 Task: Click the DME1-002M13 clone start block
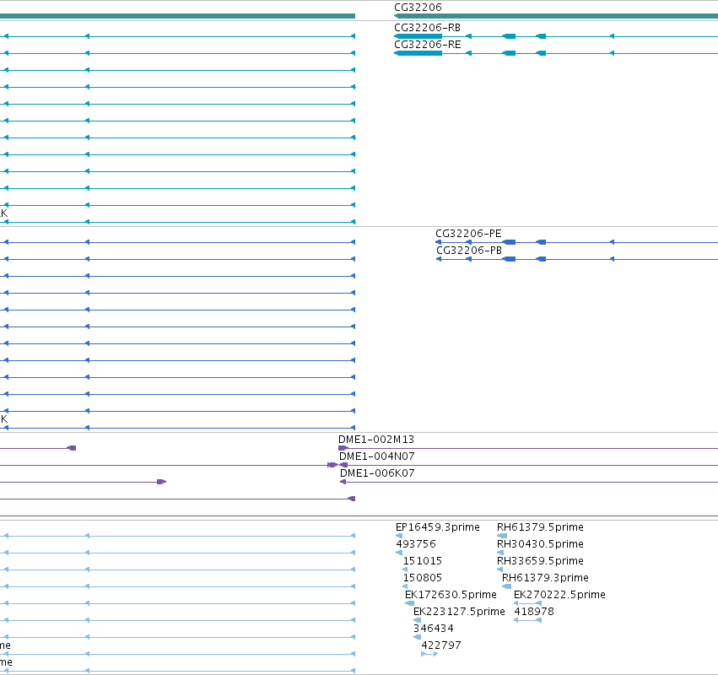[343, 448]
